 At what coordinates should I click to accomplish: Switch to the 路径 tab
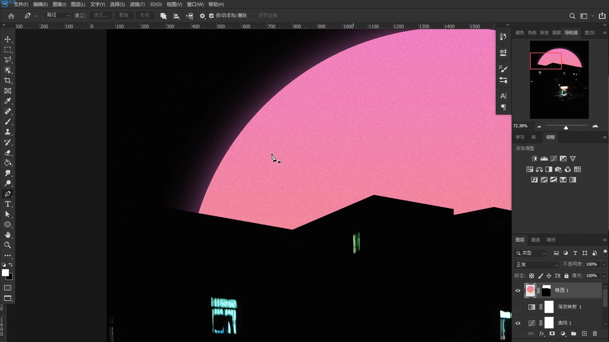click(551, 240)
